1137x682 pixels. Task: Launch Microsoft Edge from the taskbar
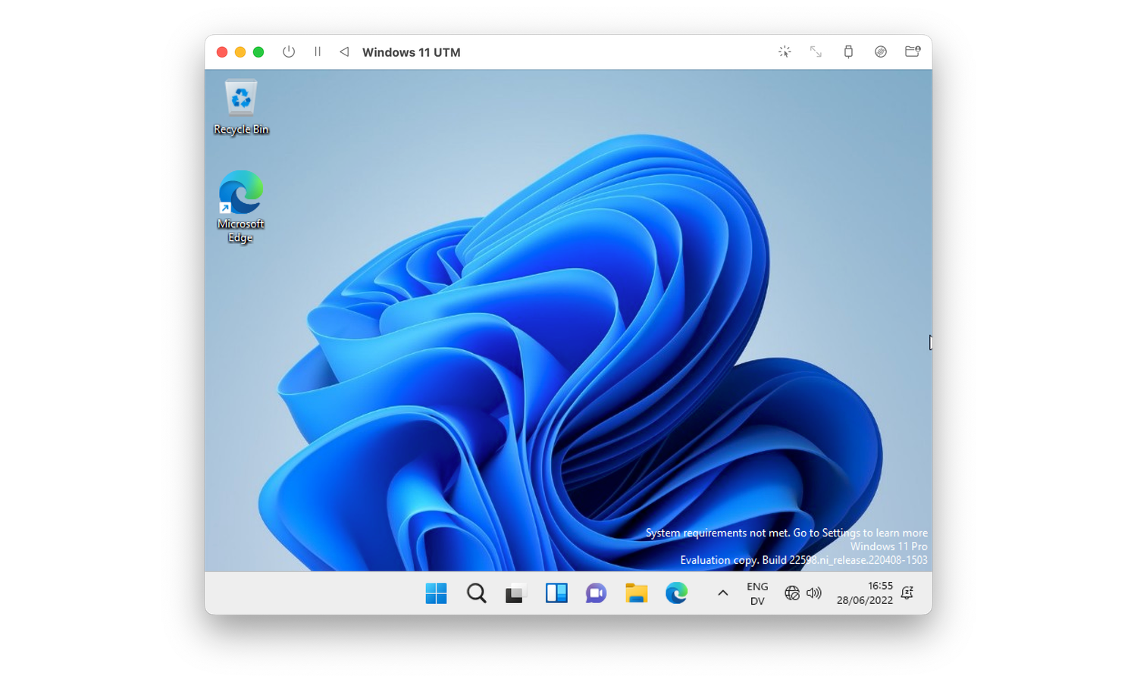click(x=676, y=593)
